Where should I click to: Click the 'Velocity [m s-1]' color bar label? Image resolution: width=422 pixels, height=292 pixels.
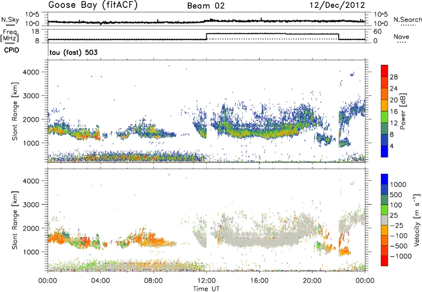pos(417,219)
